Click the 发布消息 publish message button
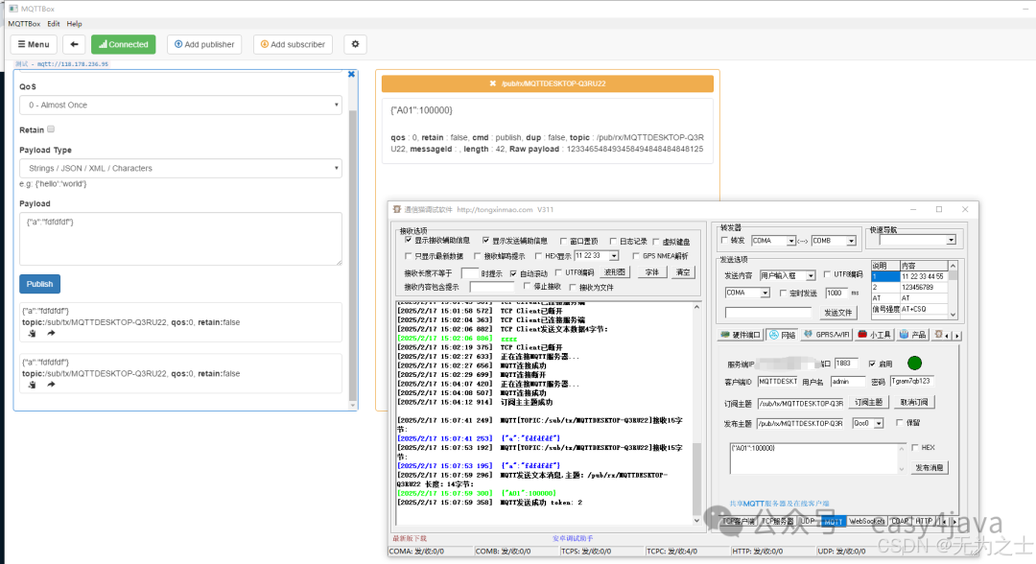The width and height of the screenshot is (1036, 564). pos(930,467)
